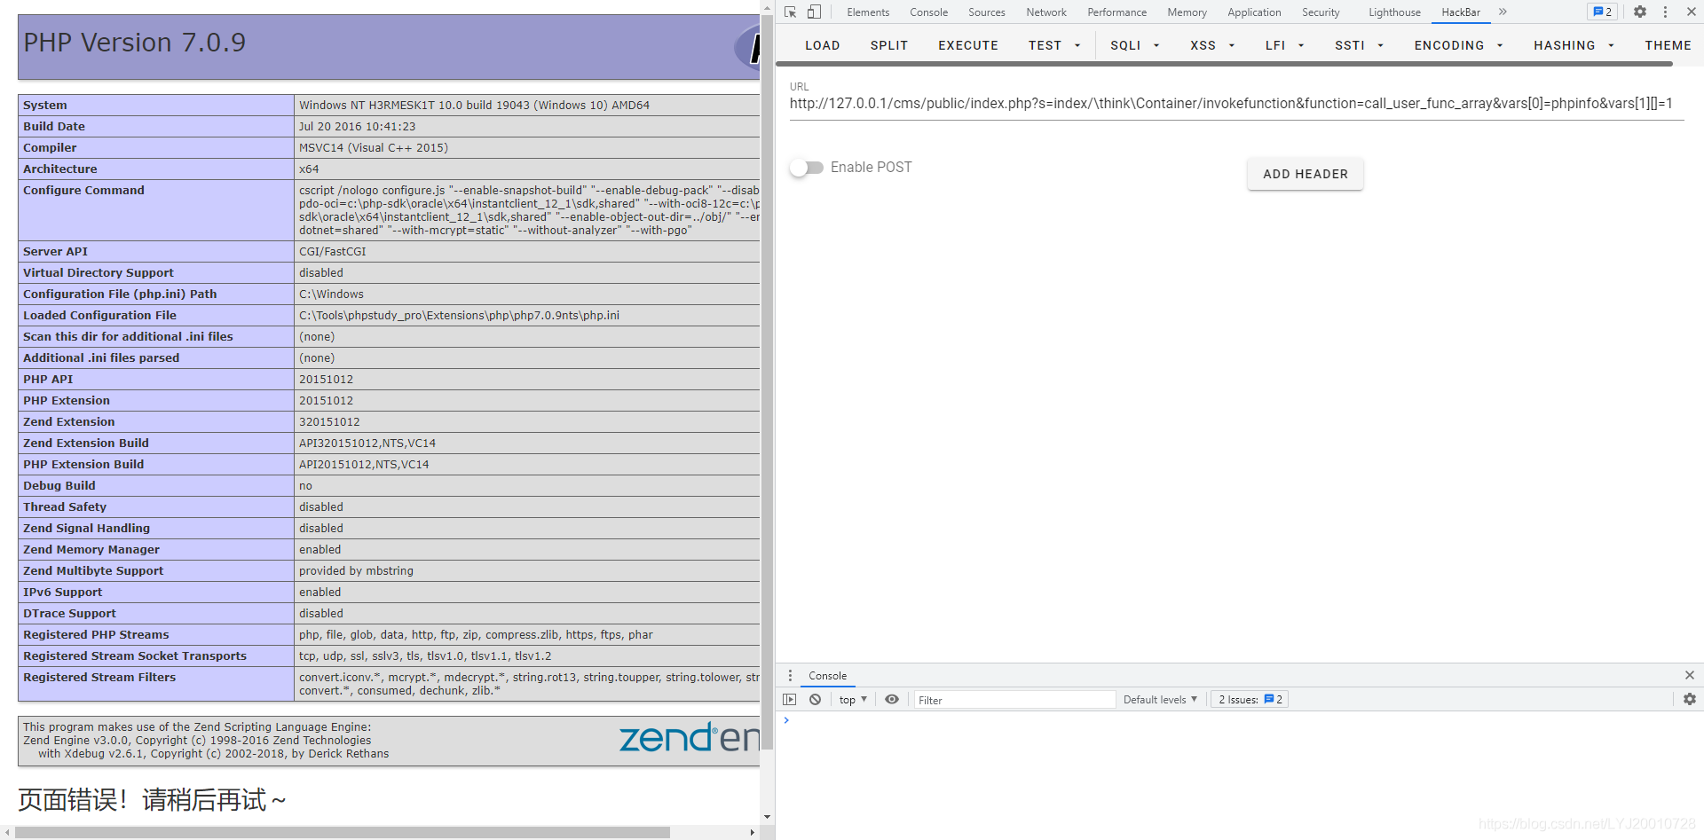
Task: Switch to the Memory tab
Action: pos(1187,12)
